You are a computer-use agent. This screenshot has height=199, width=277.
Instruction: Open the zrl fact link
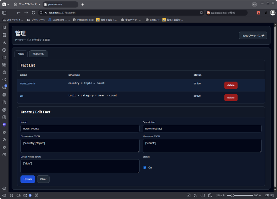(x=21, y=96)
